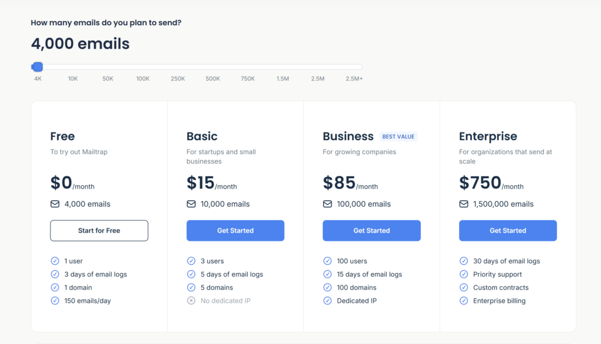The width and height of the screenshot is (601, 344).
Task: Select the 2.5M+ label under slider
Action: click(x=354, y=79)
